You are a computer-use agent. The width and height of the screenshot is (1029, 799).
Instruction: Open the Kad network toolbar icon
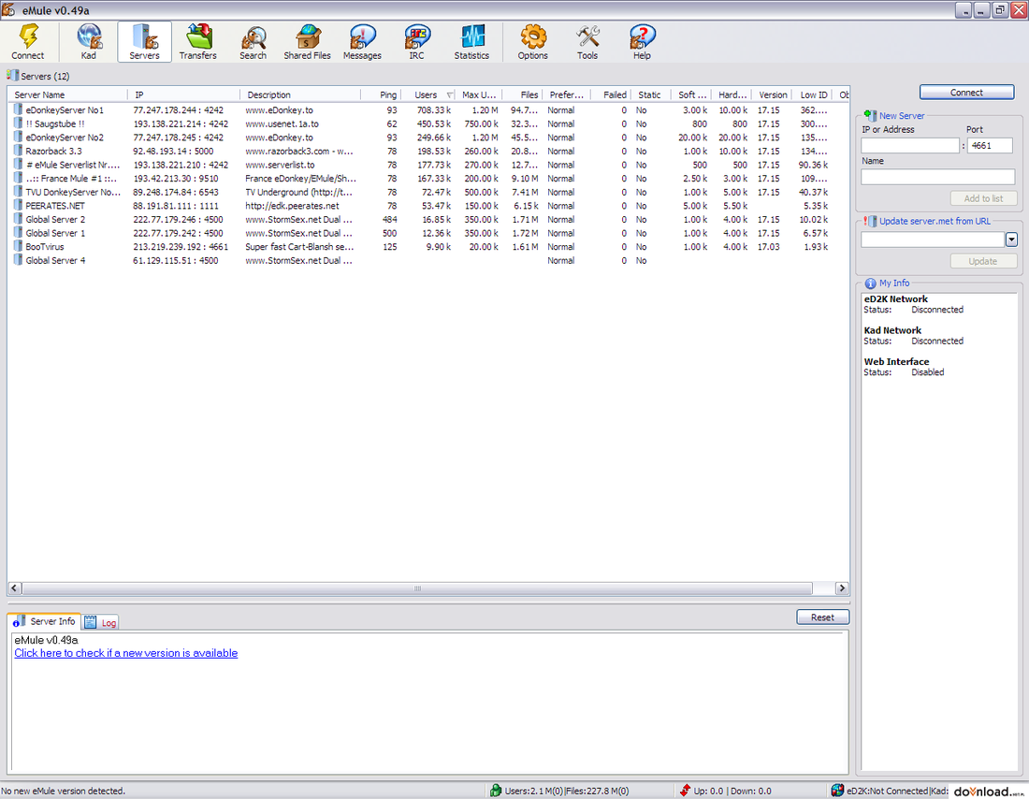(x=89, y=36)
